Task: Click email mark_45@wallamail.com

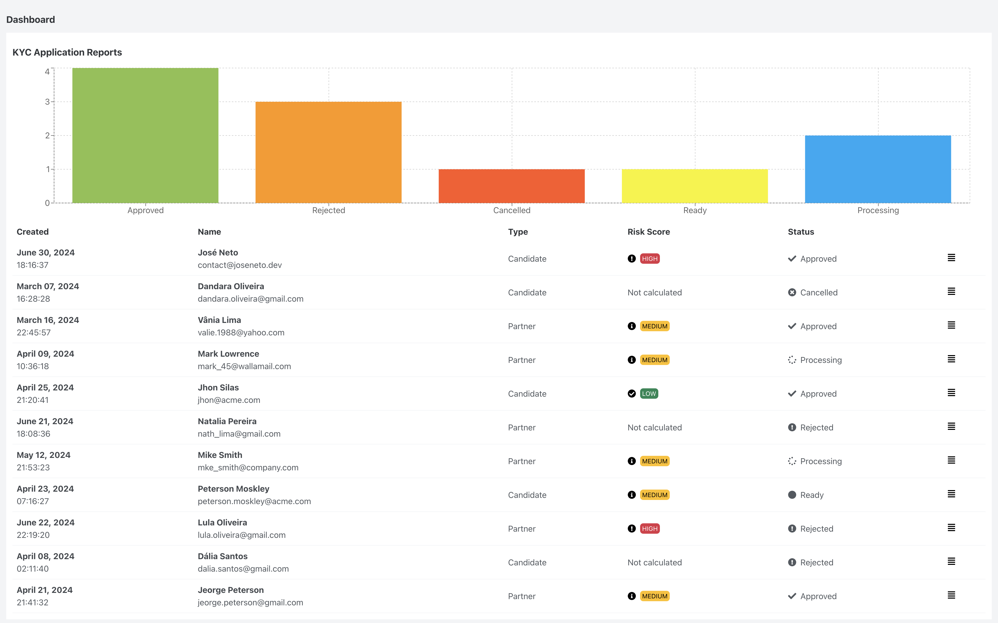Action: pos(244,367)
